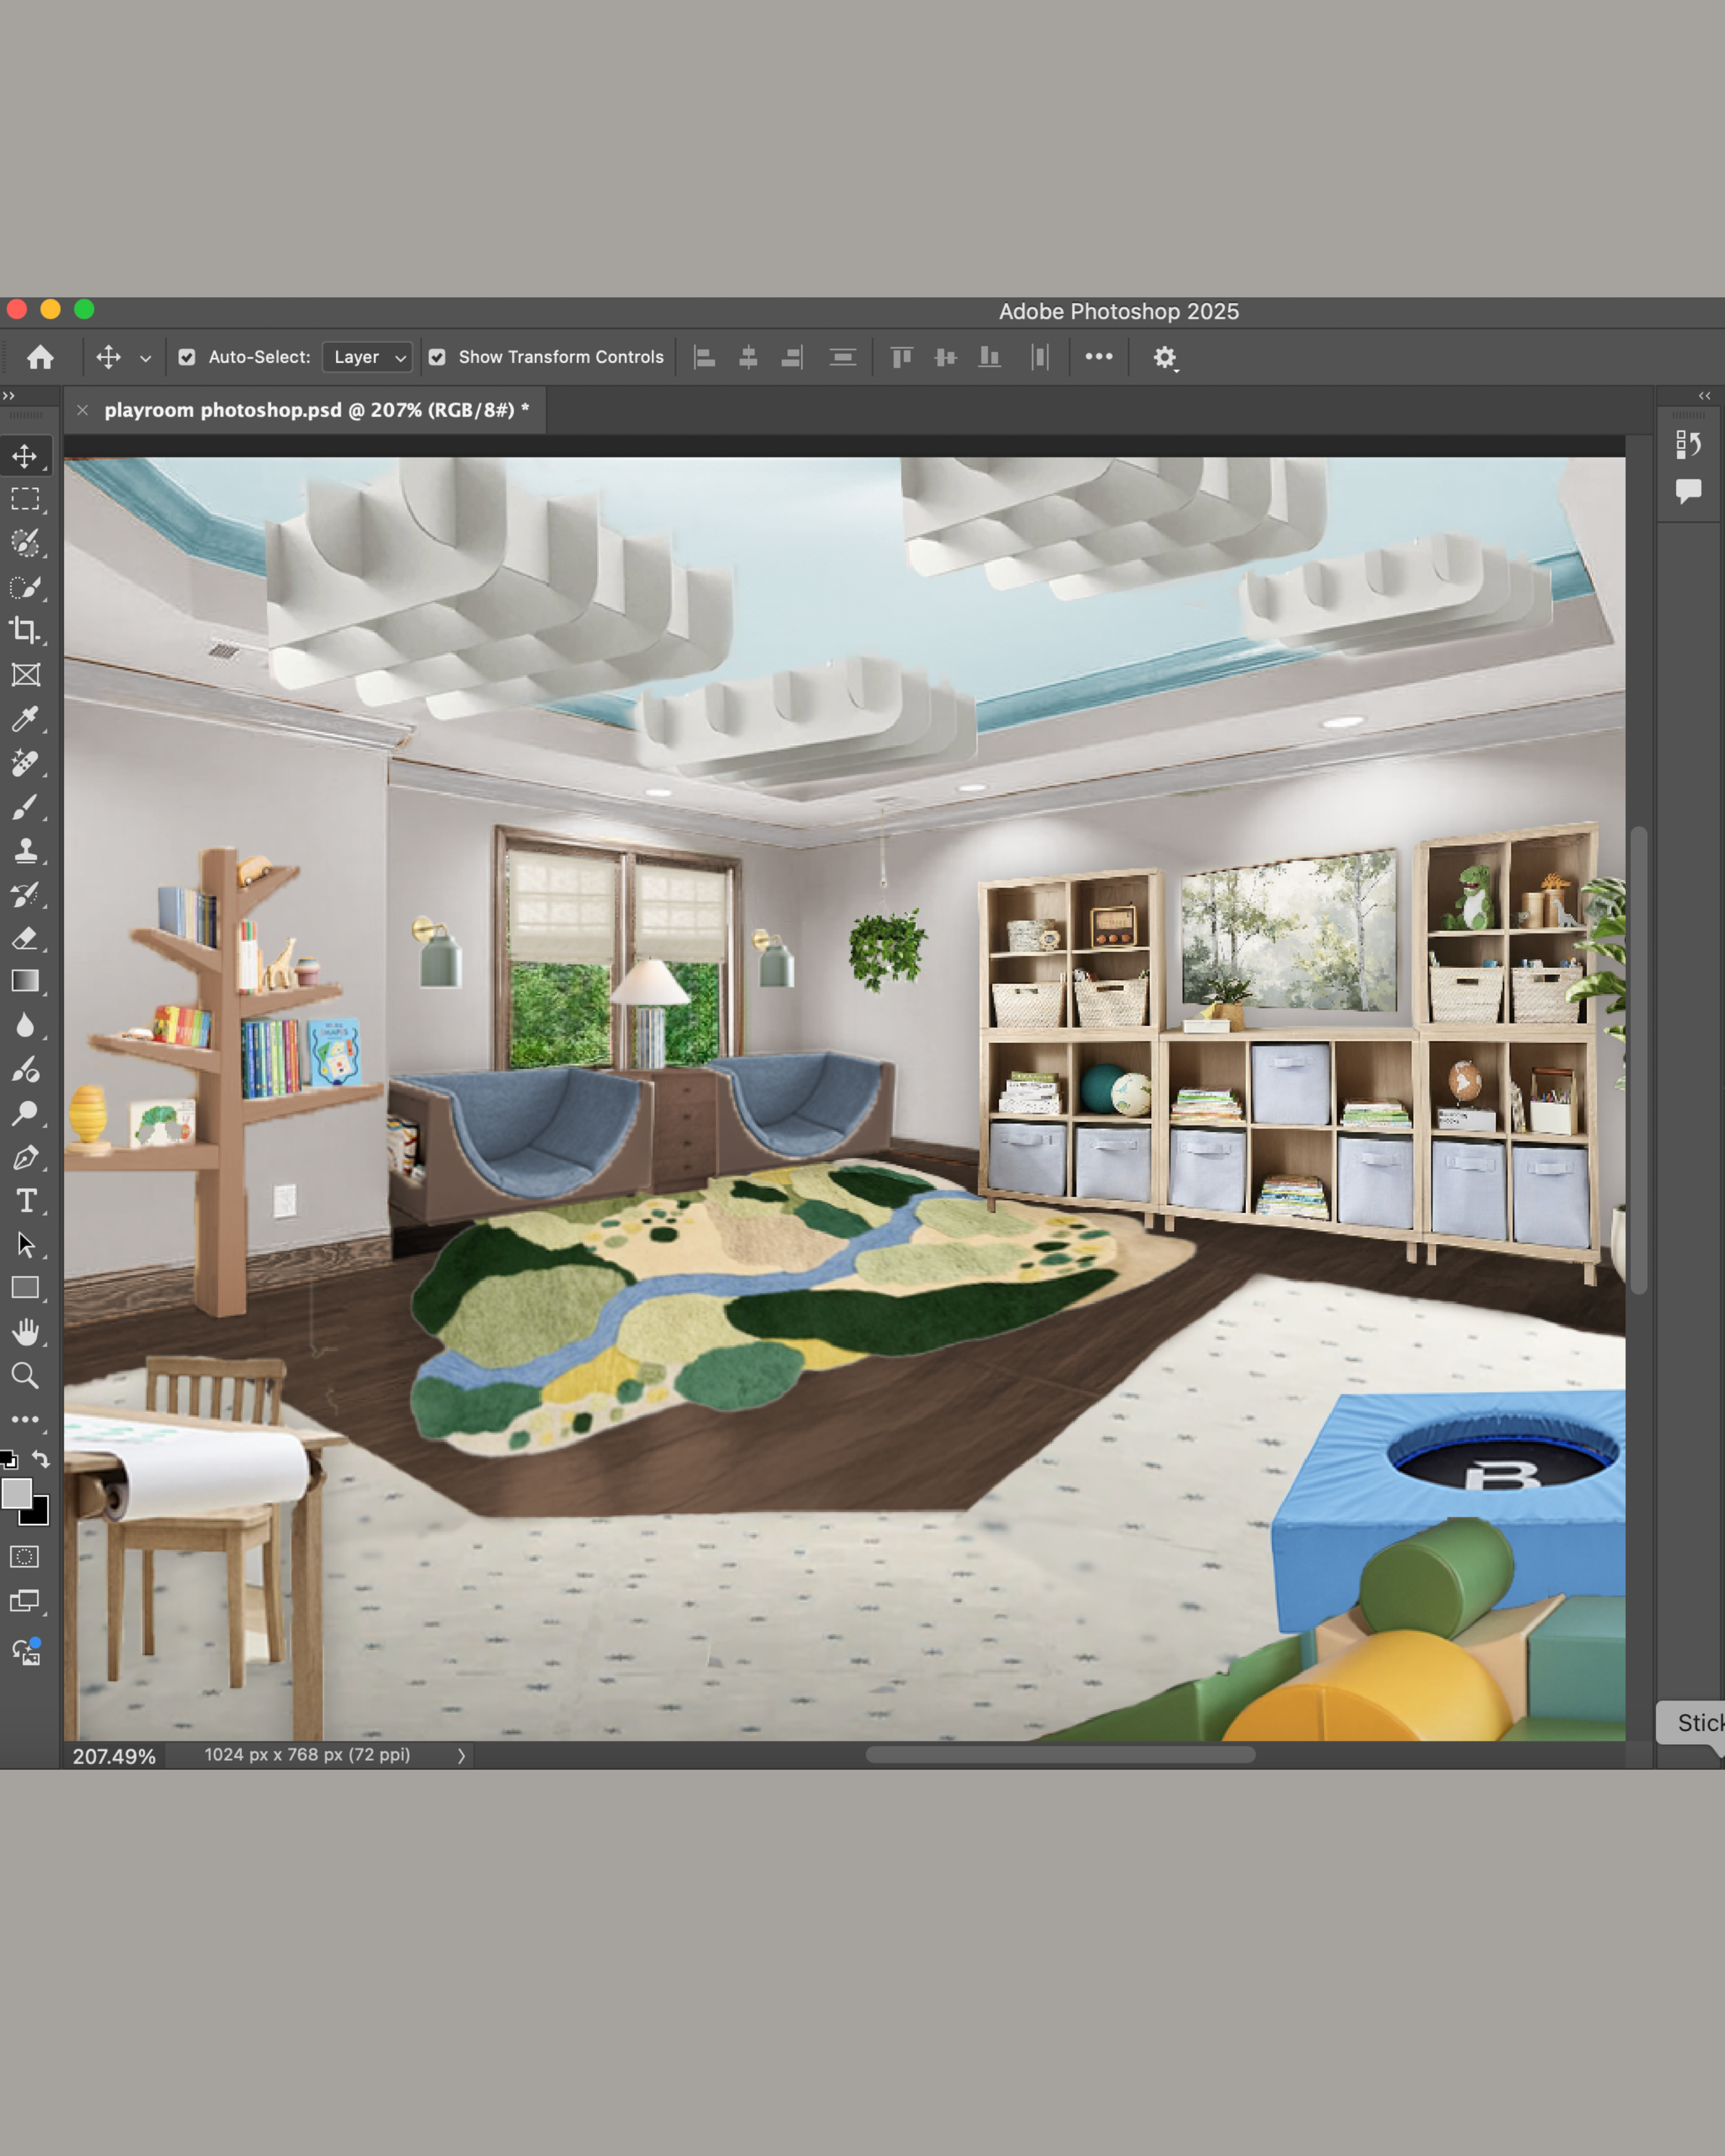Uncheck the Auto-Select checkbox

(187, 357)
